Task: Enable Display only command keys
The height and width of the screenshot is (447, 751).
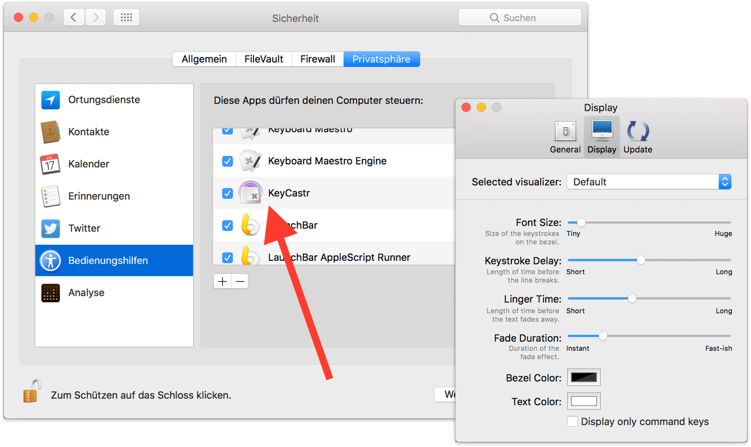Action: pyautogui.click(x=572, y=422)
